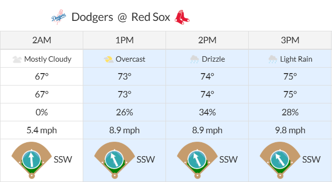The image size is (332, 182).
Task: Click the 26% precipitation cell at 1PM
Action: coord(124,112)
